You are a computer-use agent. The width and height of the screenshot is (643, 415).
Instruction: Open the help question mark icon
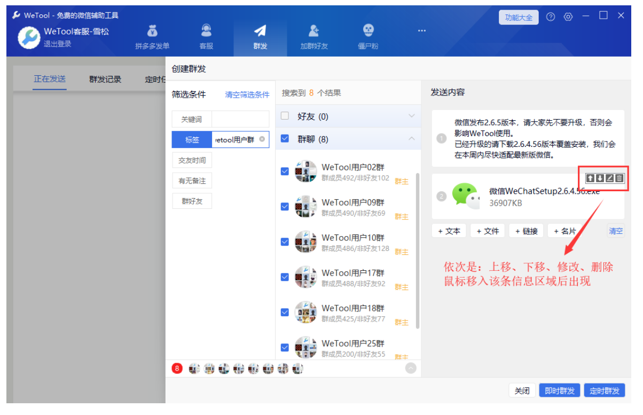coord(551,17)
